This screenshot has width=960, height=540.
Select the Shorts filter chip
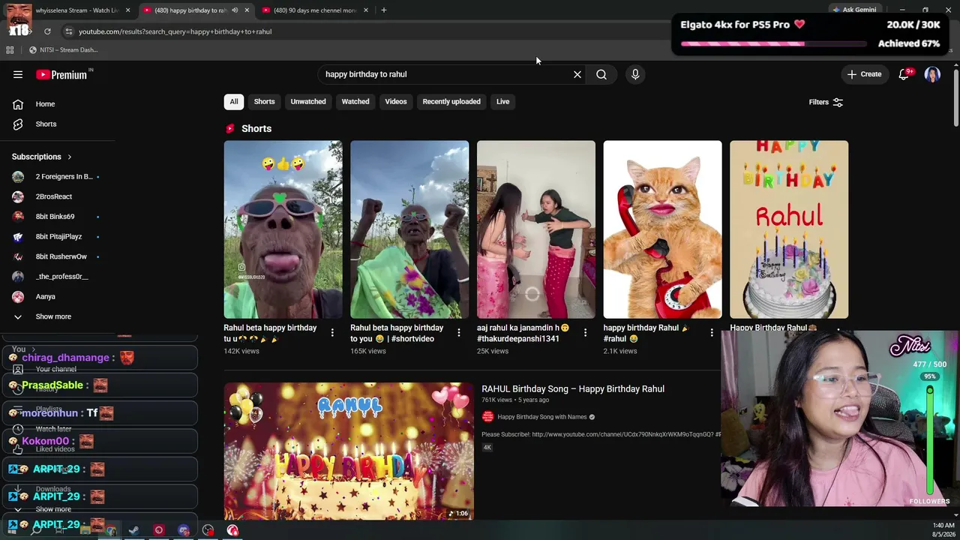(264, 102)
